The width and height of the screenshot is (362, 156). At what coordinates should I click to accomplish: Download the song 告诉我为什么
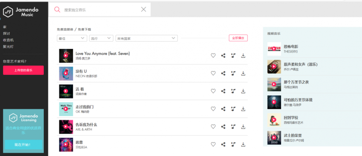243,126
